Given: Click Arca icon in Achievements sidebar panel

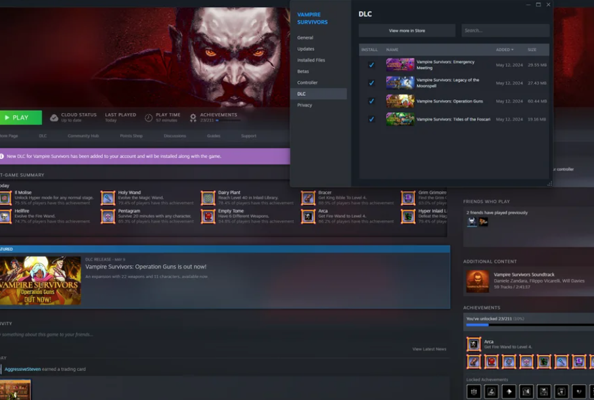Looking at the screenshot, I should click(474, 344).
